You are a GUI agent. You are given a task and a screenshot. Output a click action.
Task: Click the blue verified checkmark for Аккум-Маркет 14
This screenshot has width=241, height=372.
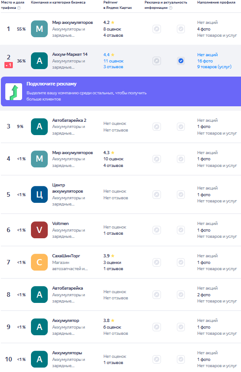pyautogui.click(x=181, y=61)
